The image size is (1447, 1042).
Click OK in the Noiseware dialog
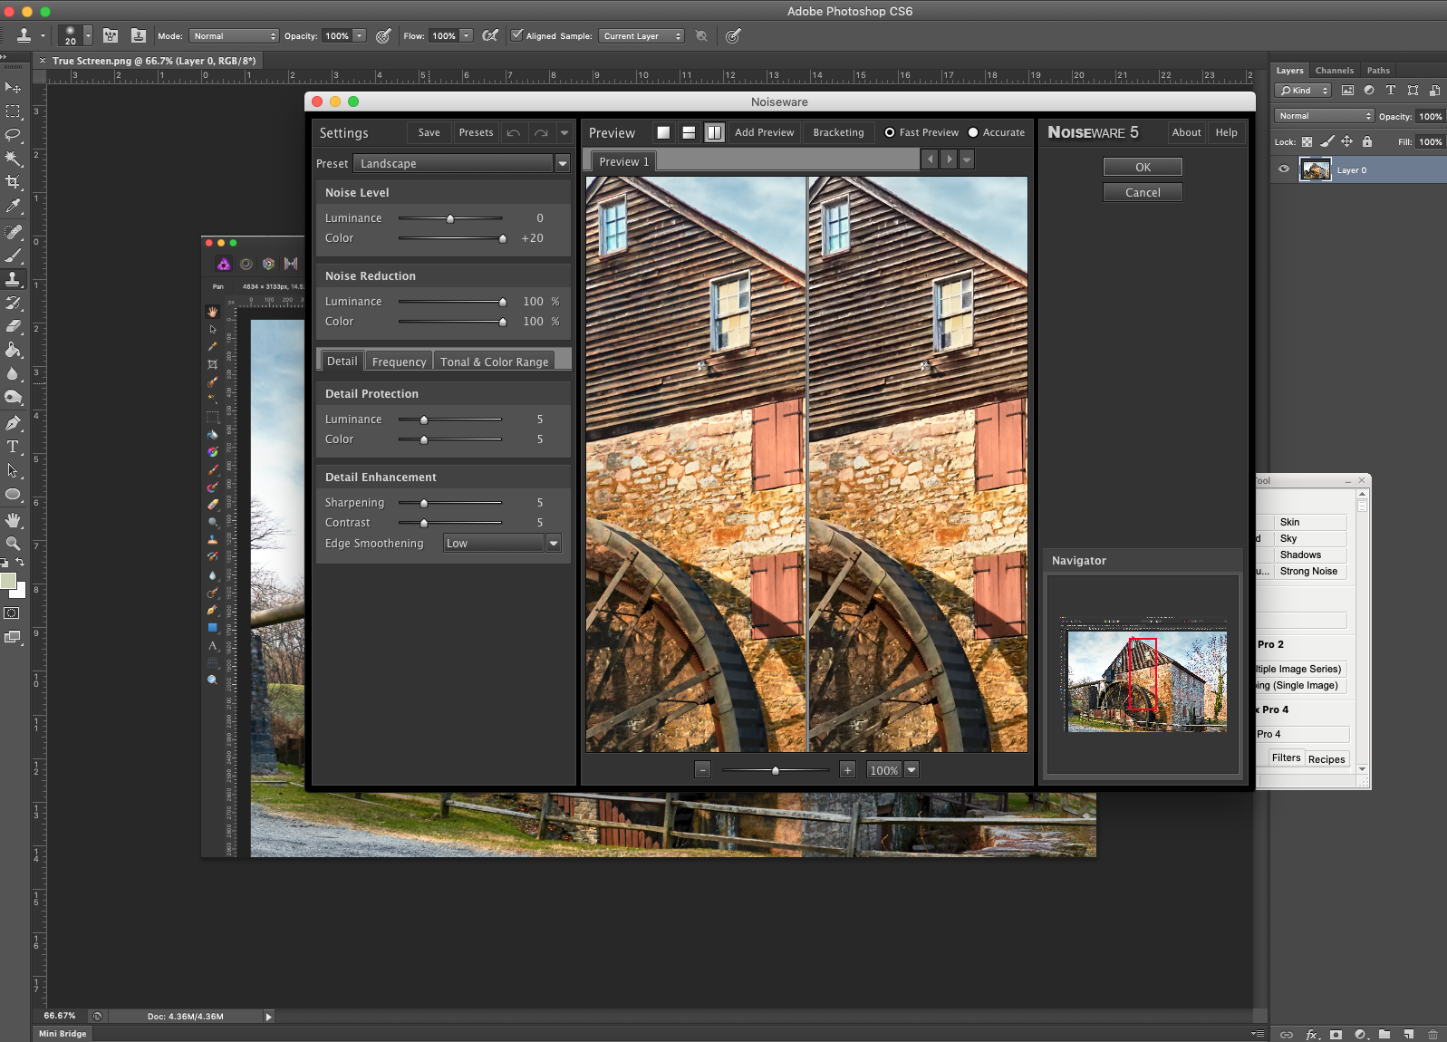tap(1143, 167)
